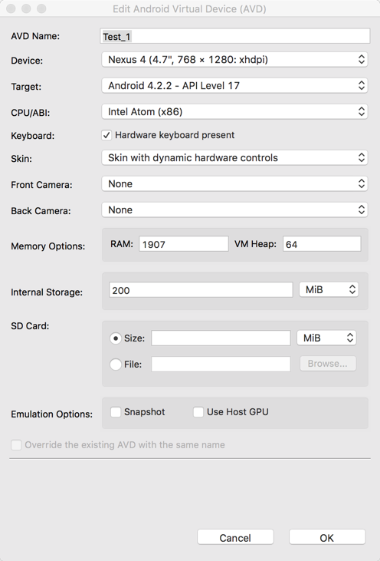Change the Internal Storage MiB unit dropdown
This screenshot has height=561, width=380.
pos(329,290)
